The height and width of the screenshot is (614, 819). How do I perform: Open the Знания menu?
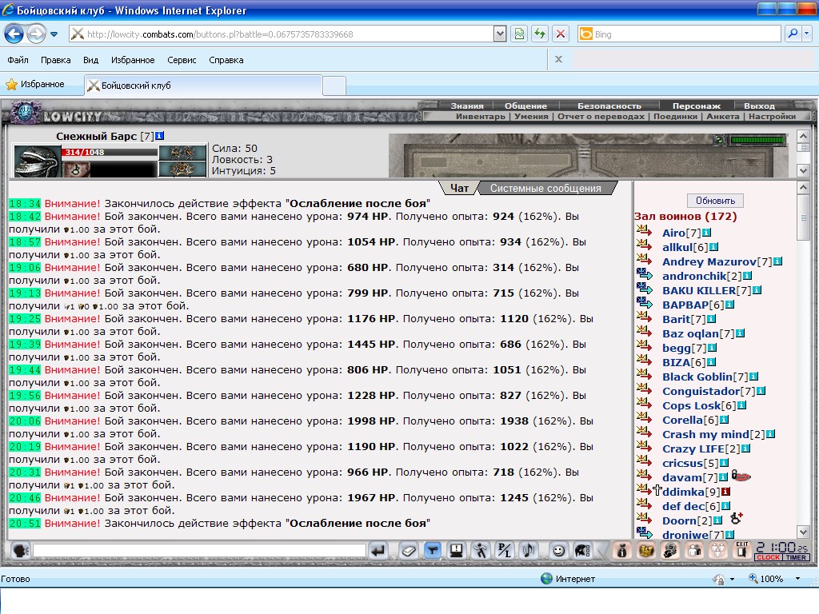[467, 106]
